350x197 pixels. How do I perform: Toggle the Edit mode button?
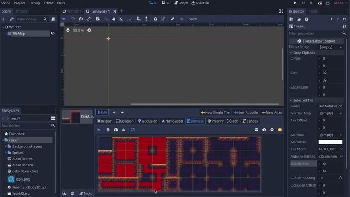point(102,112)
